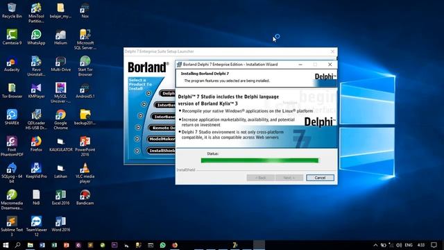The height and width of the screenshot is (250, 444).
Task: Switch to WhatsApp in the taskbar
Action: (x=162, y=245)
